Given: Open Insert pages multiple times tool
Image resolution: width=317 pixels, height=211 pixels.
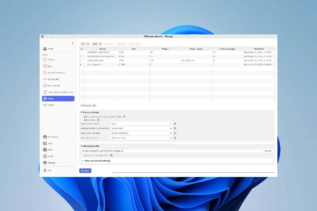Looking at the screenshot, I should (x=58, y=92).
